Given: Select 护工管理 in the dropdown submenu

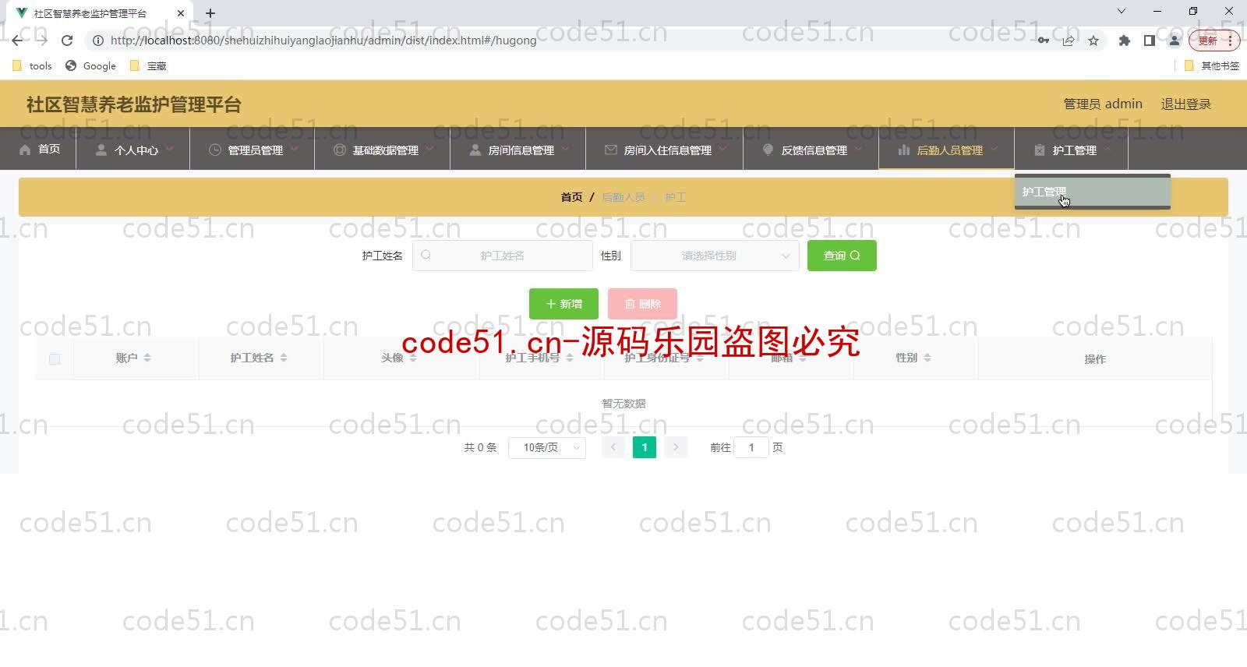Looking at the screenshot, I should pos(1093,192).
